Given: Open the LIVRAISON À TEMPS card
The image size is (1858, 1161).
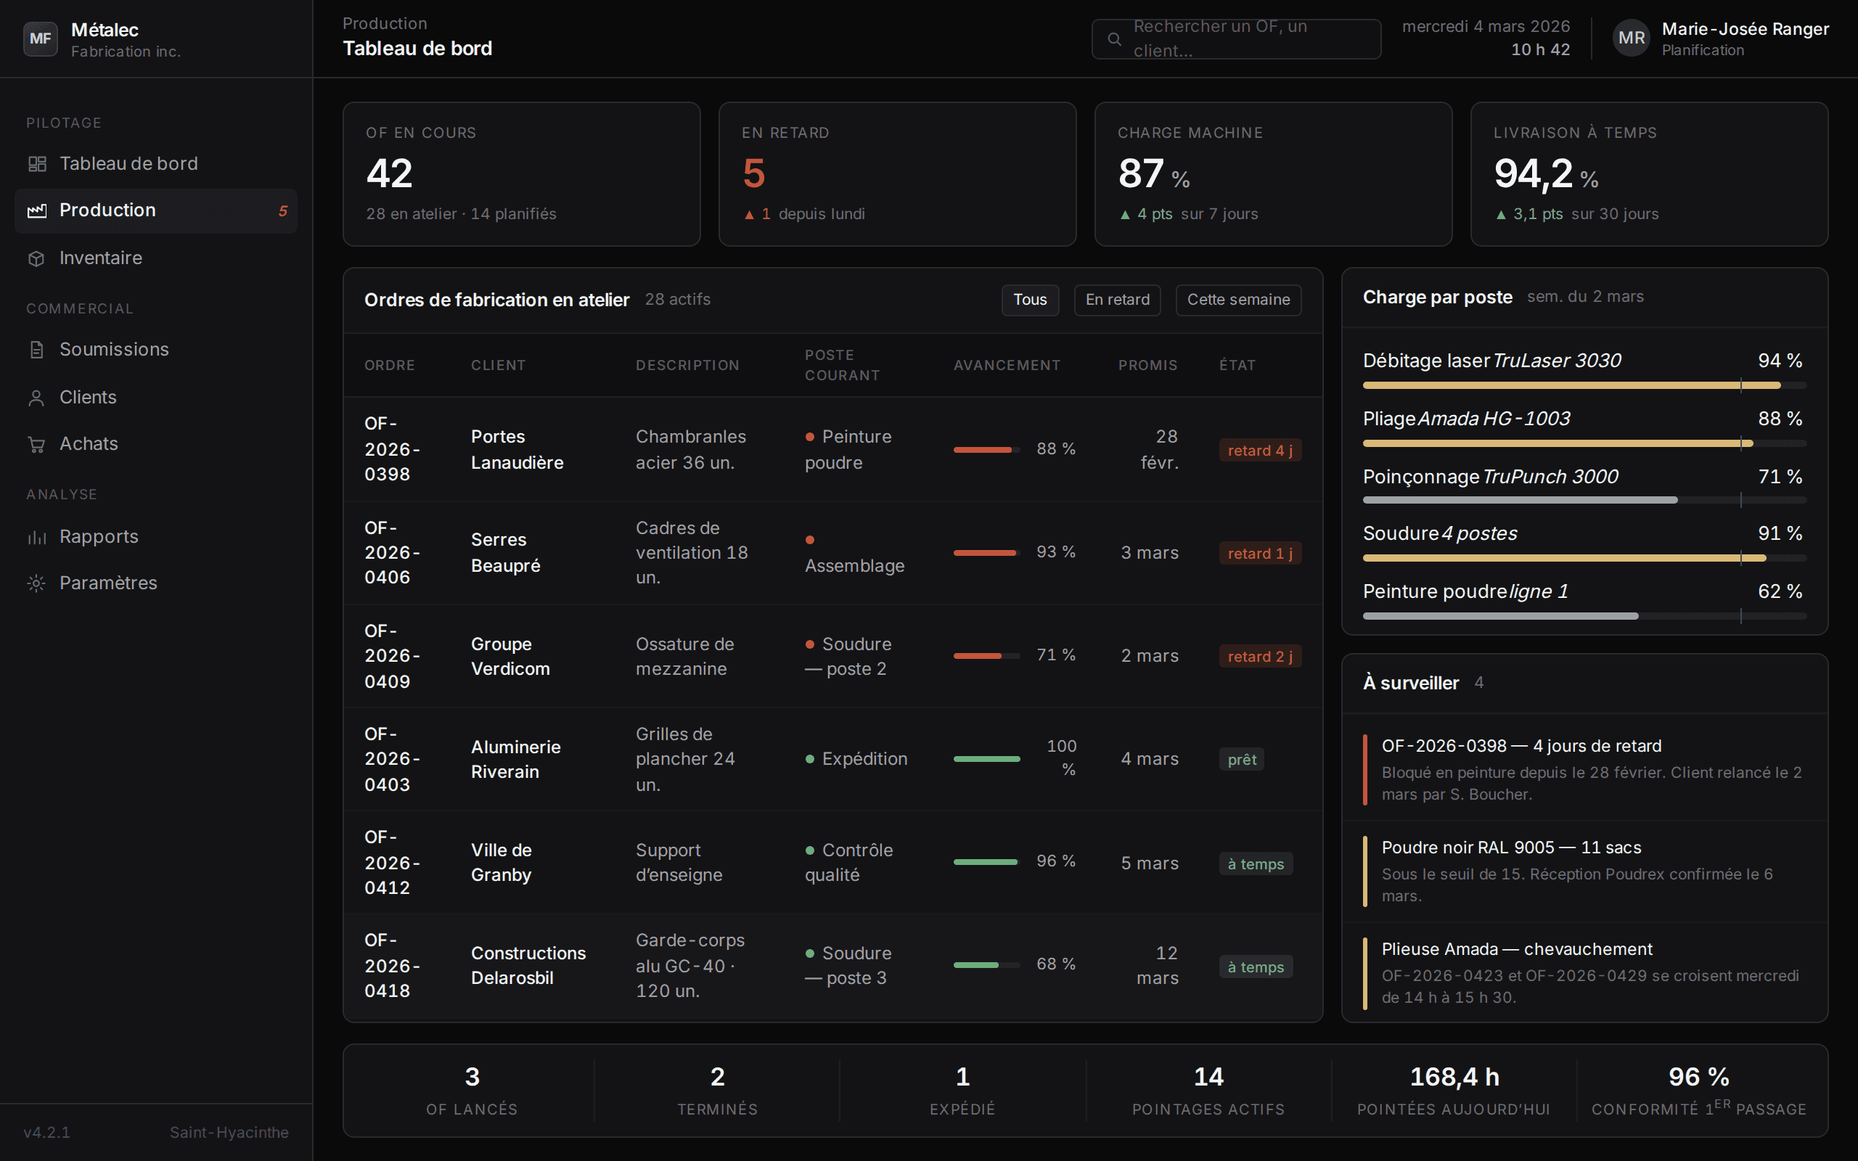Looking at the screenshot, I should (x=1649, y=174).
